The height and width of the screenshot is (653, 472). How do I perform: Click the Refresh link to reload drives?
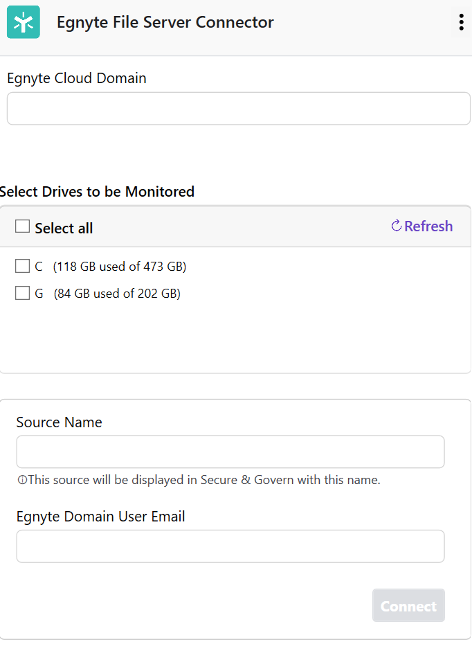[x=428, y=226]
